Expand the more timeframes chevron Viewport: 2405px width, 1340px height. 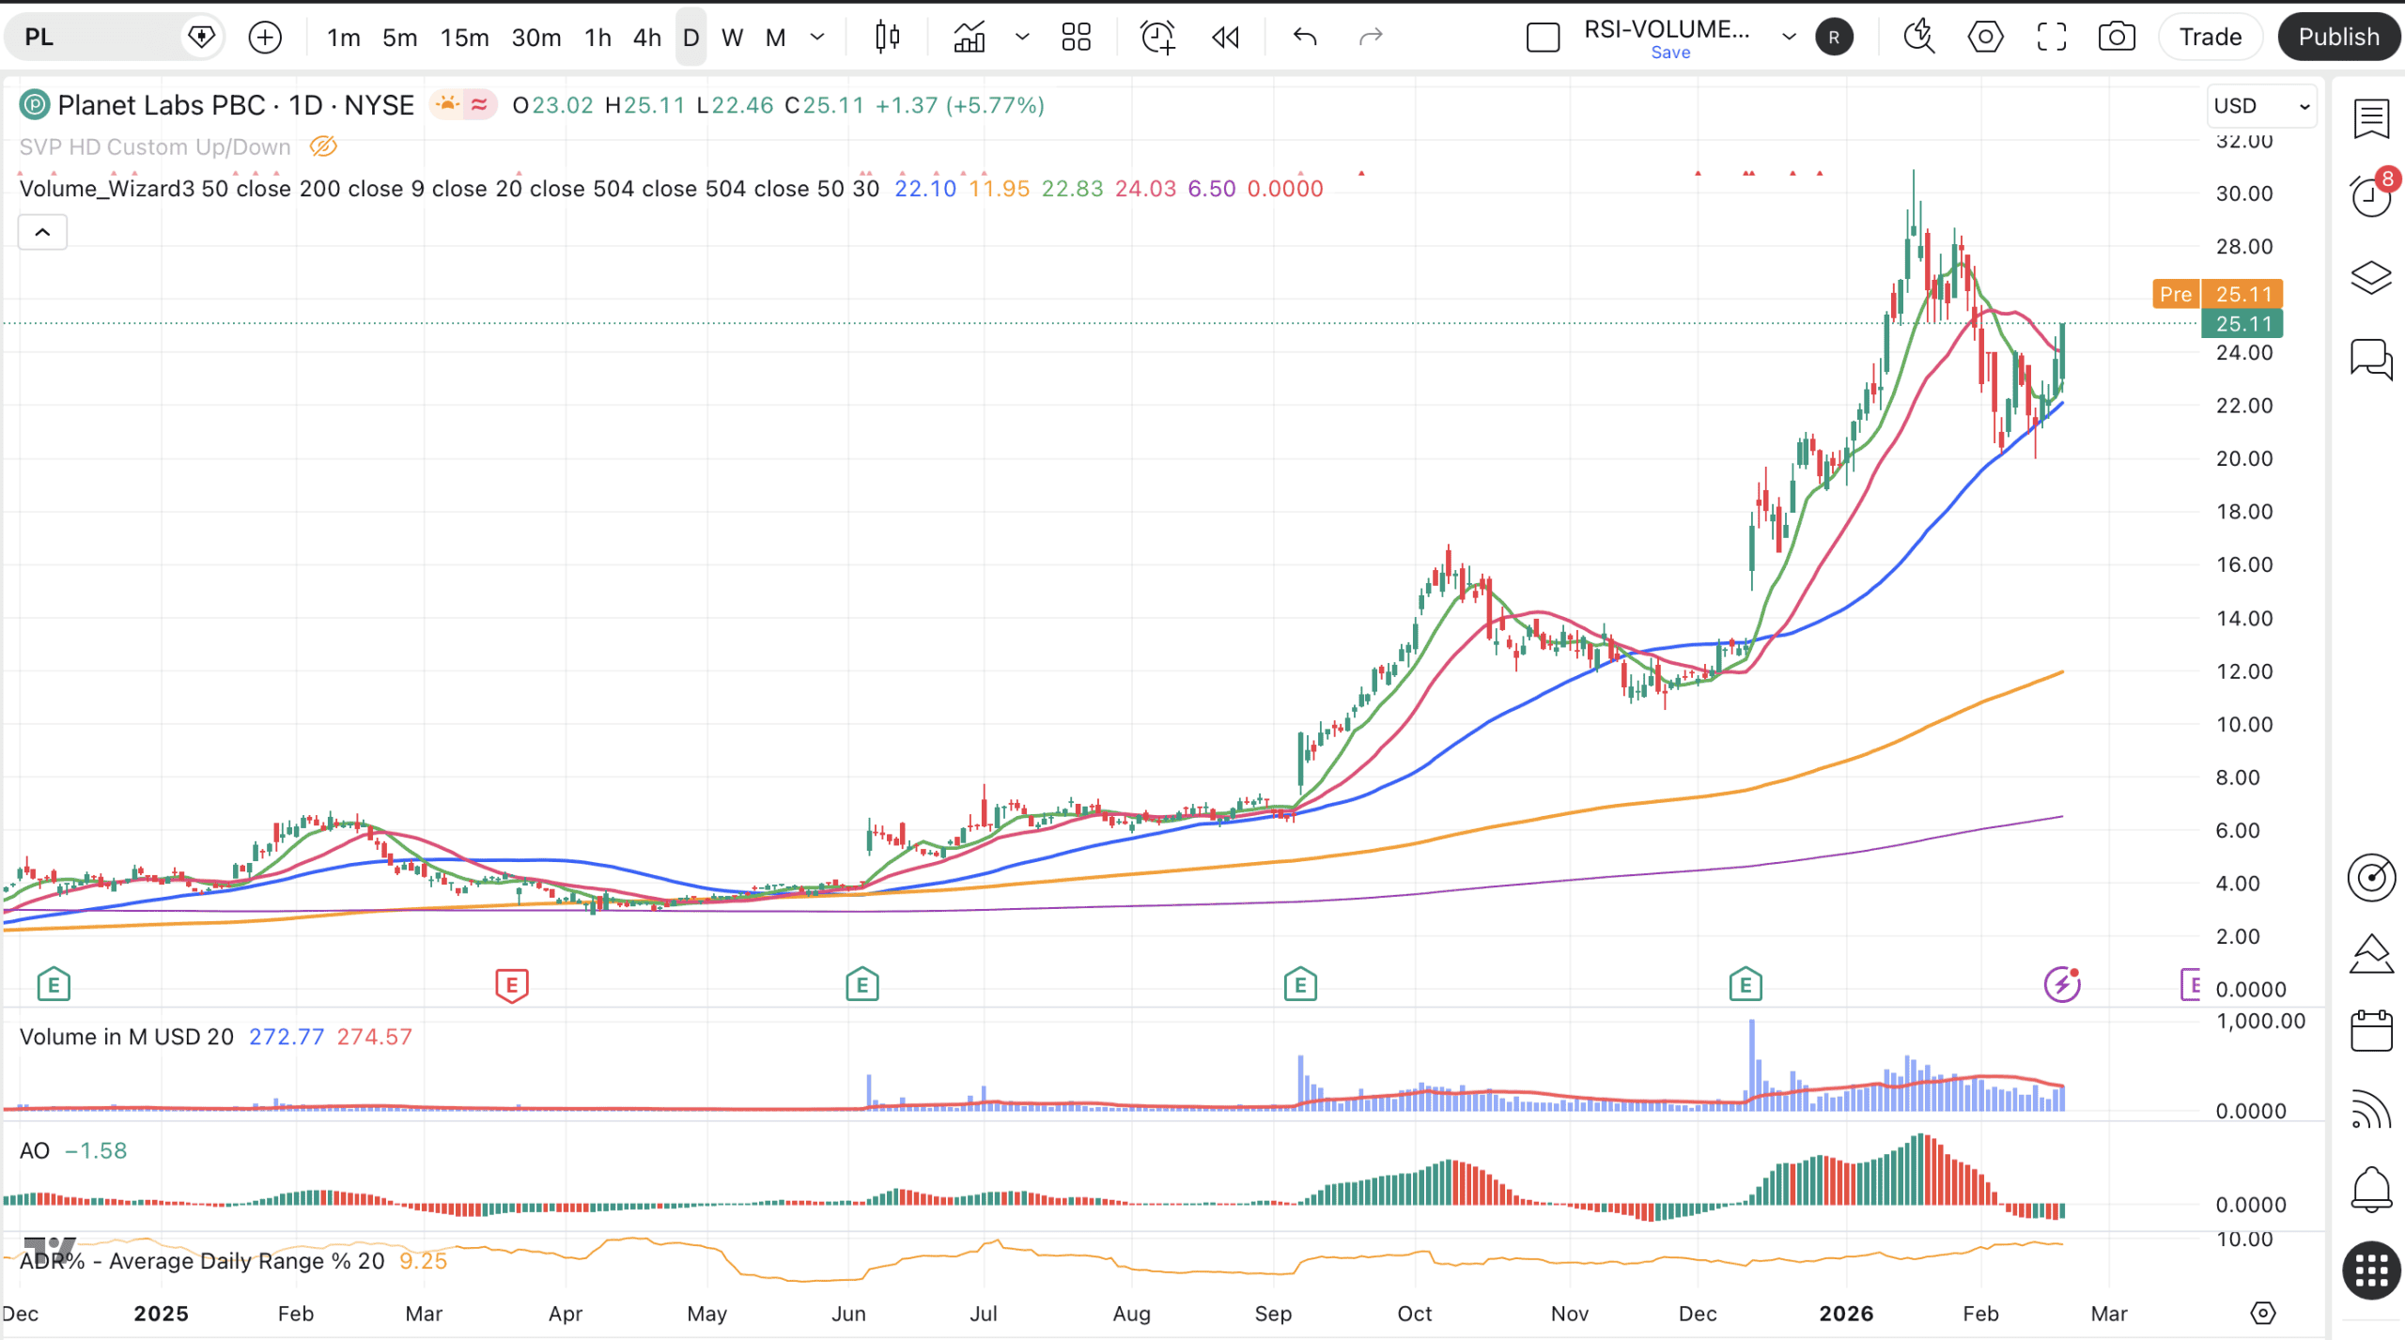point(817,38)
